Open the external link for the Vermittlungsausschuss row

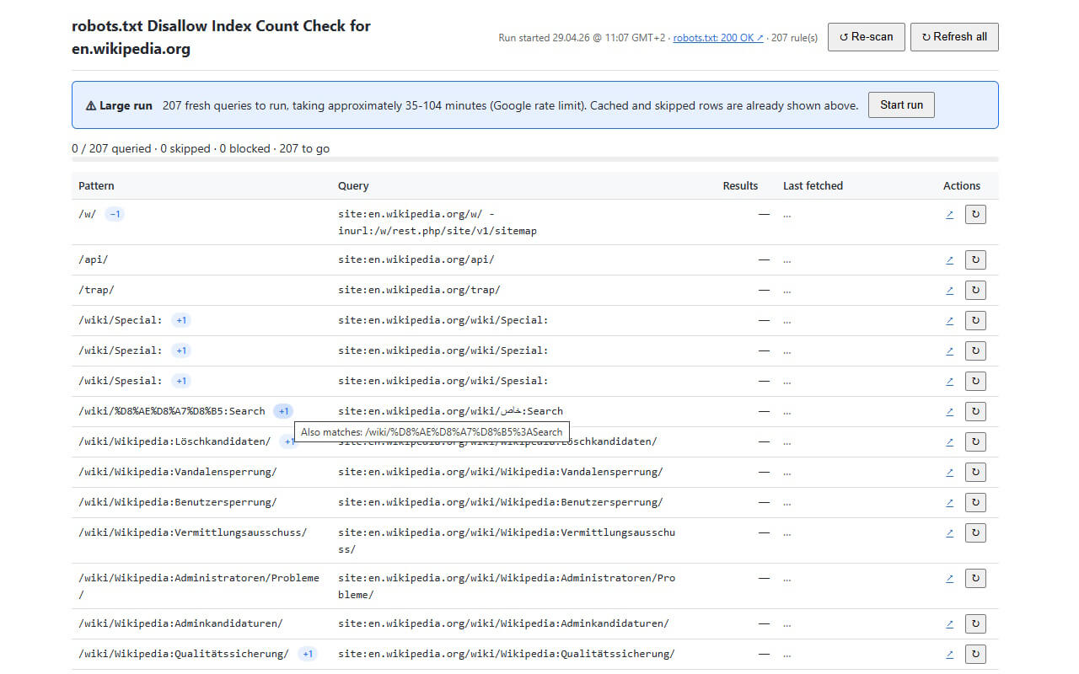(950, 532)
